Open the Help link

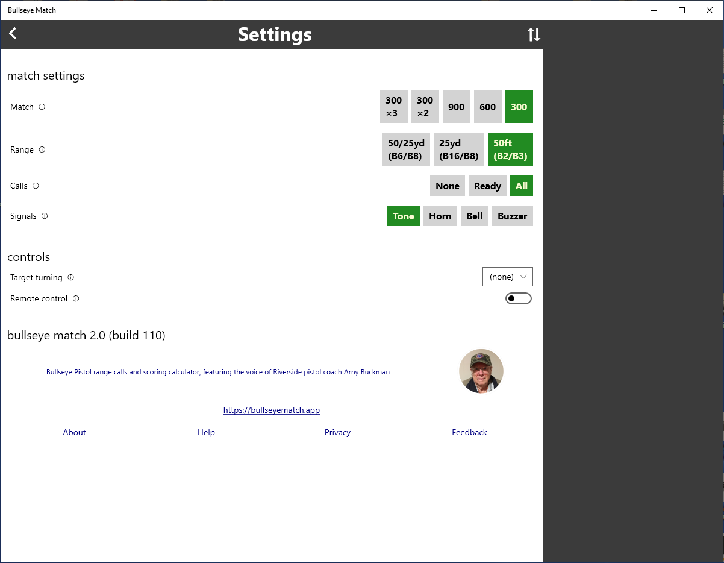pyautogui.click(x=206, y=432)
